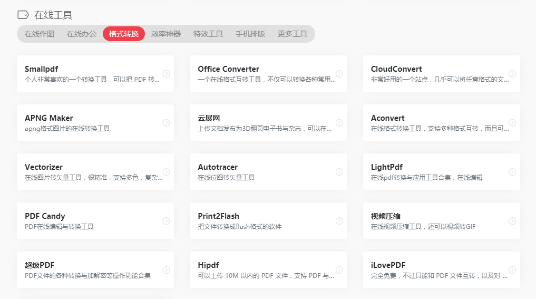Click the description 'PDF在线编辑与转换工具'
Viewport: 536px width, 299px height.
pos(59,226)
